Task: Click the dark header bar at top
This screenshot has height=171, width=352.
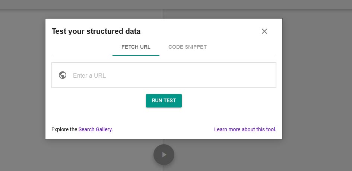Action: pos(176,4)
